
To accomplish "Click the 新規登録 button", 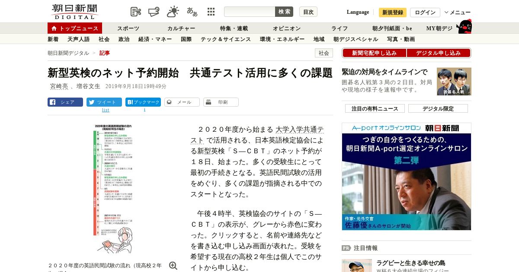I will [393, 13].
